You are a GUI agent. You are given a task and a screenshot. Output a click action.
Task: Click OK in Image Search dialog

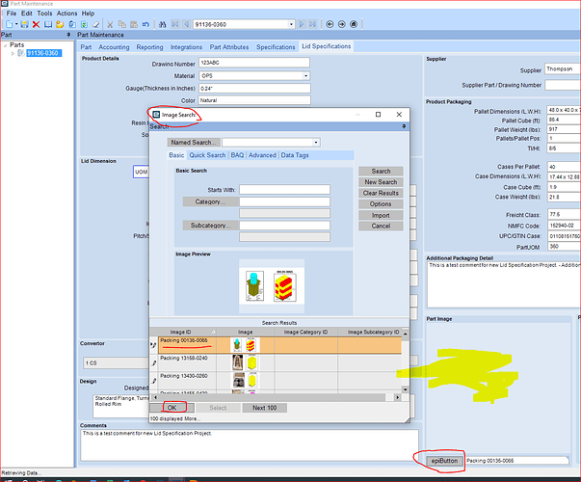pyautogui.click(x=172, y=408)
